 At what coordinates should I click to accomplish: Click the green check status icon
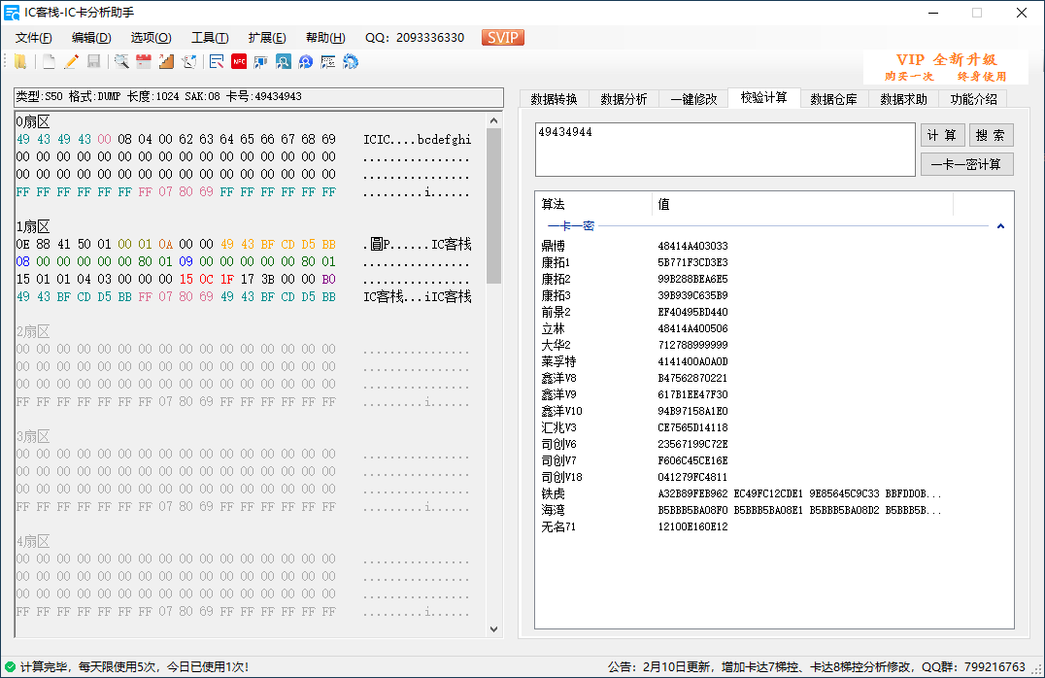pyautogui.click(x=10, y=666)
